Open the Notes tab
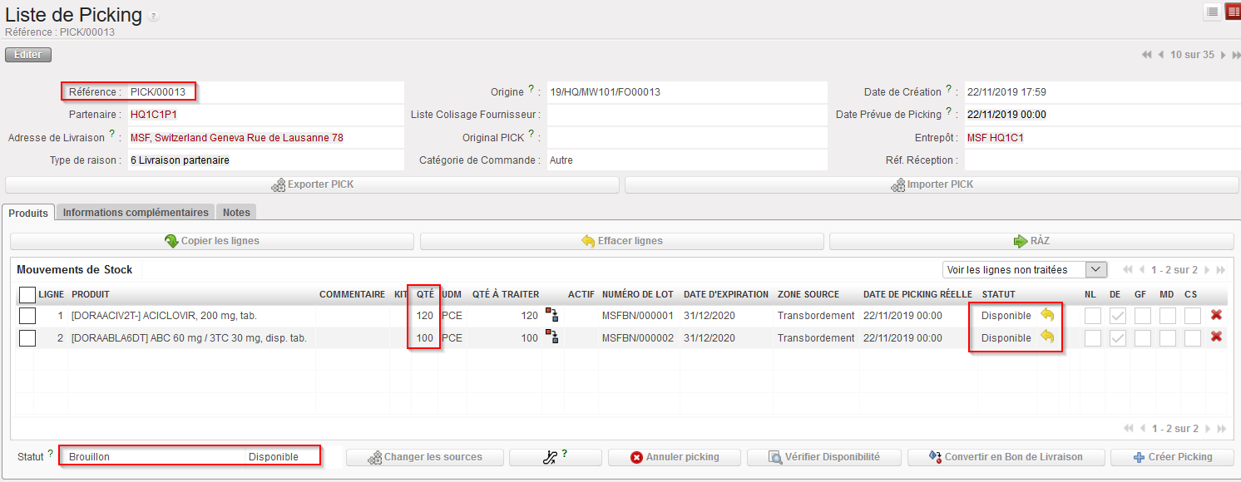The width and height of the screenshot is (1241, 482). point(236,213)
